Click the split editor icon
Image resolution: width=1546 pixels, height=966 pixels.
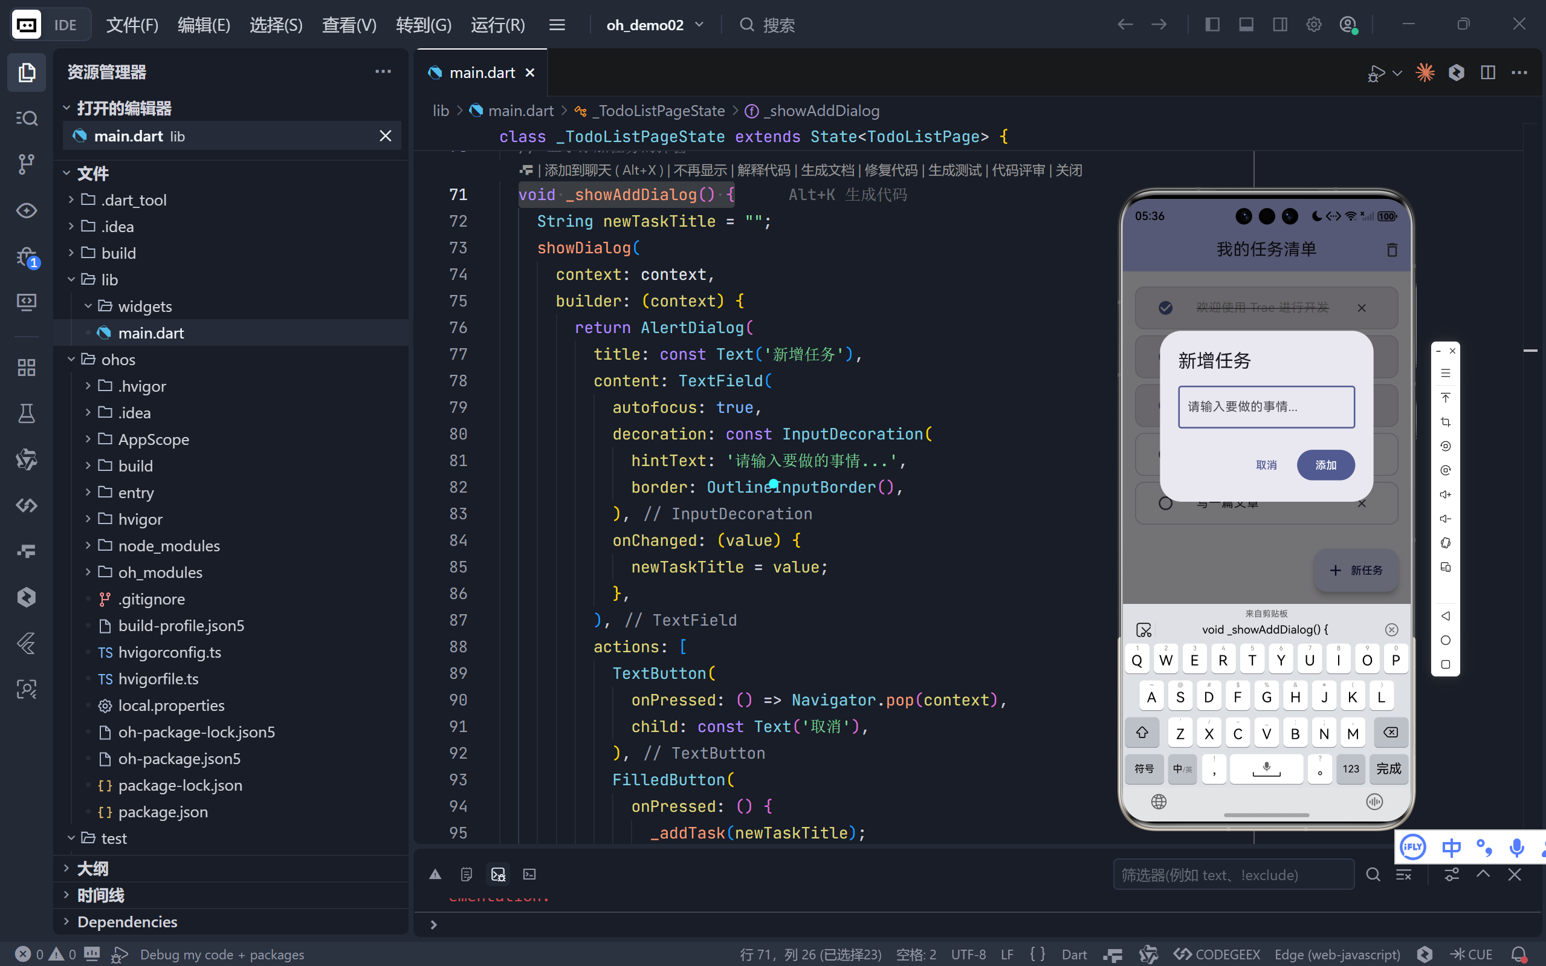point(1487,73)
